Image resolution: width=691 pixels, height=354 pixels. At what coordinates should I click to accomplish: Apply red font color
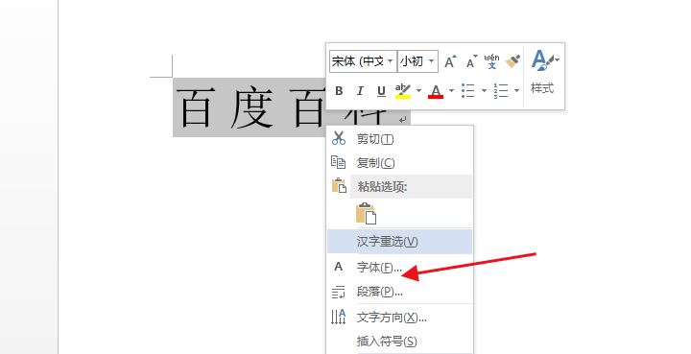(436, 91)
